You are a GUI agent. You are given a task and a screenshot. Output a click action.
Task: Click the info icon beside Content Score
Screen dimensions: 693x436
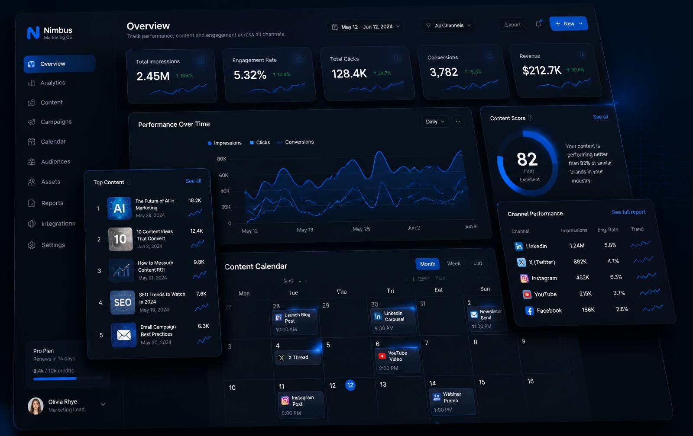click(531, 118)
